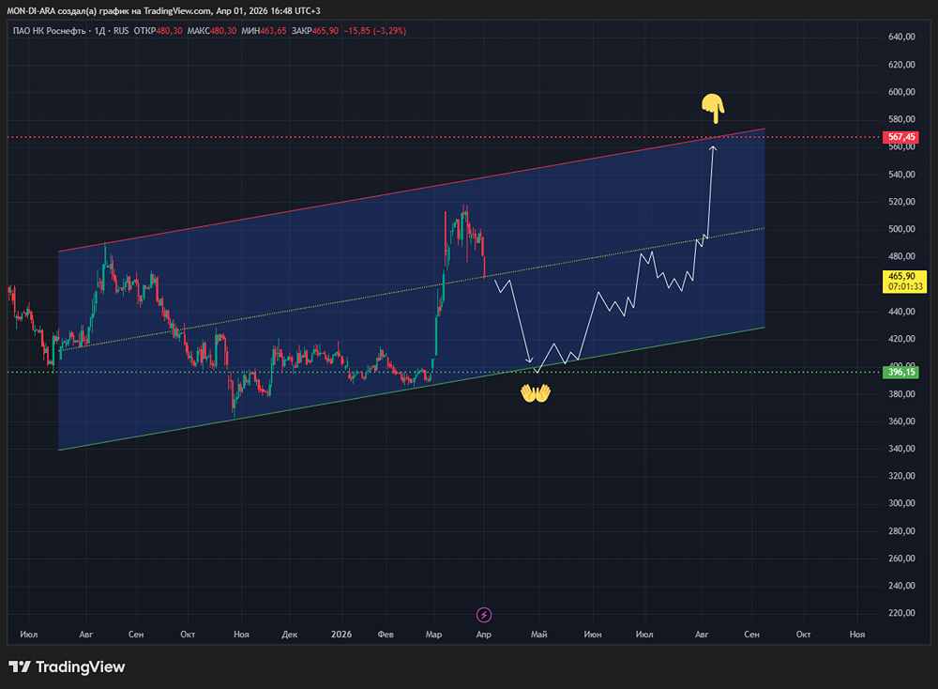Click the МАКС 480,30 high value
The width and height of the screenshot is (938, 689).
tap(212, 31)
